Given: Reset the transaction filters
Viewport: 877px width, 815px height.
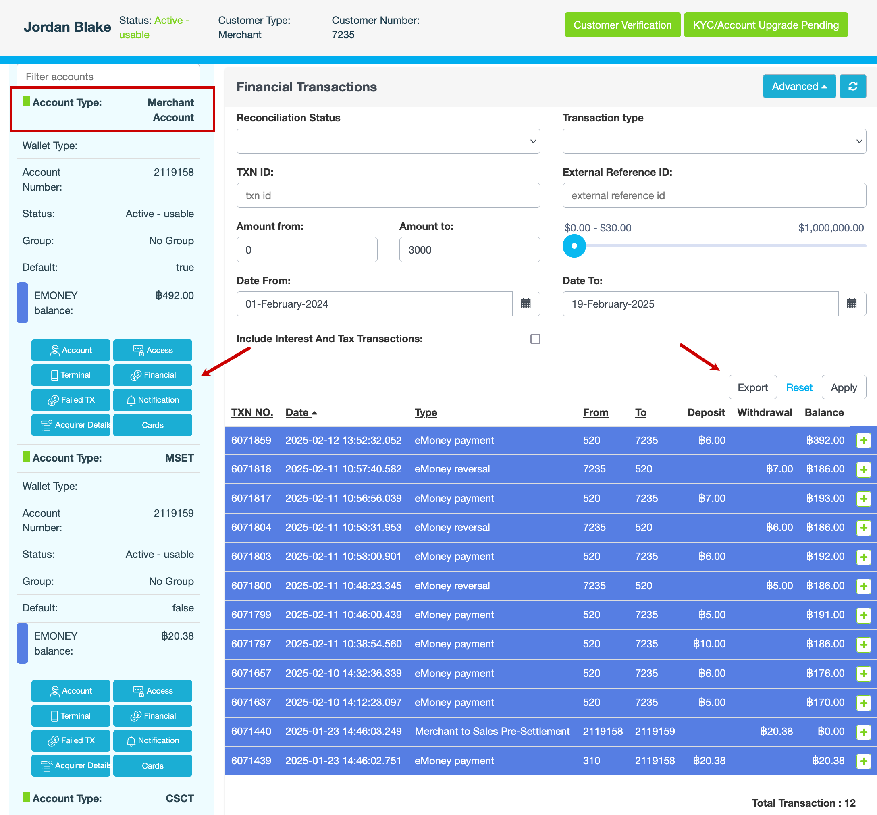Looking at the screenshot, I should [799, 387].
